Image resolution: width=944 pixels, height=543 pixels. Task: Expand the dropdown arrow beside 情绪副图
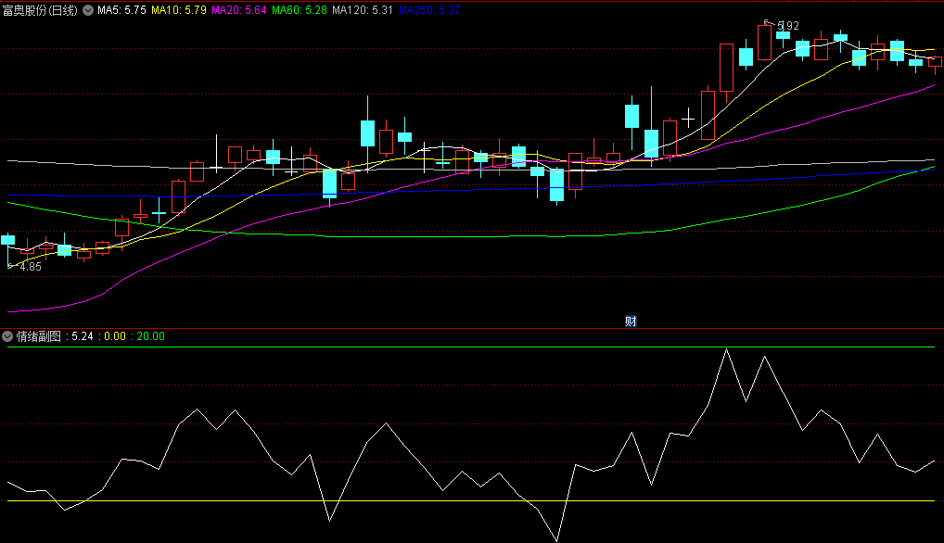7,336
